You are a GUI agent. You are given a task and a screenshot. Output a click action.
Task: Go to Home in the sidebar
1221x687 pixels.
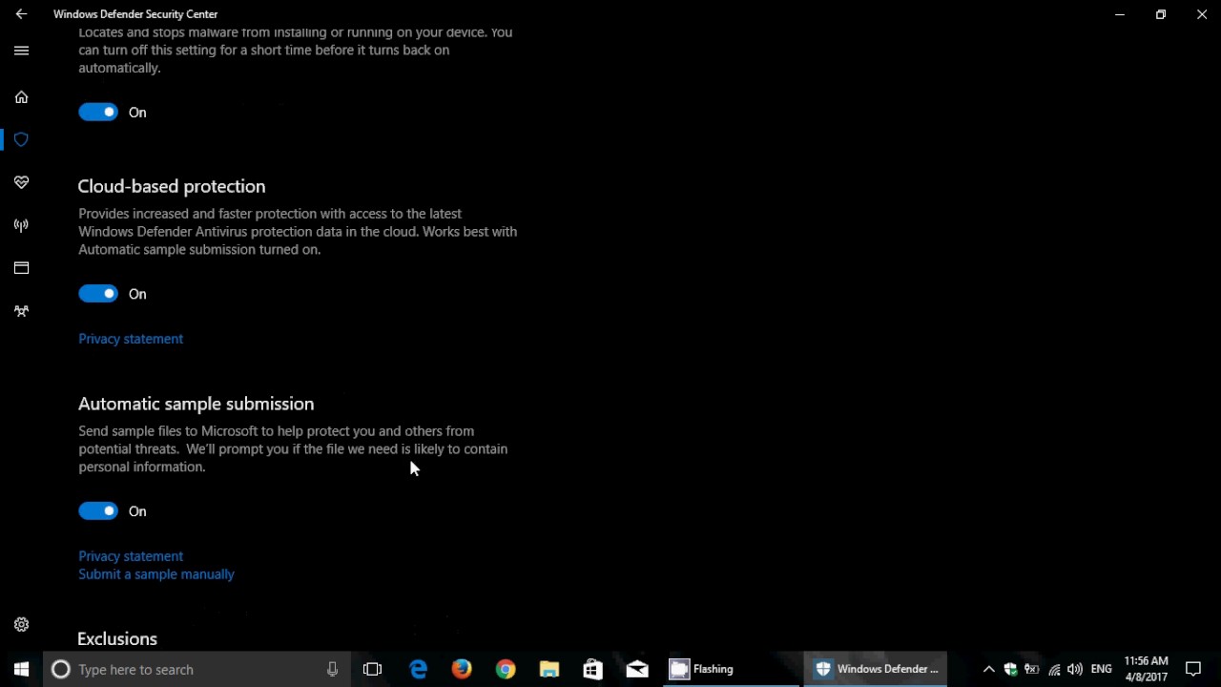(21, 97)
